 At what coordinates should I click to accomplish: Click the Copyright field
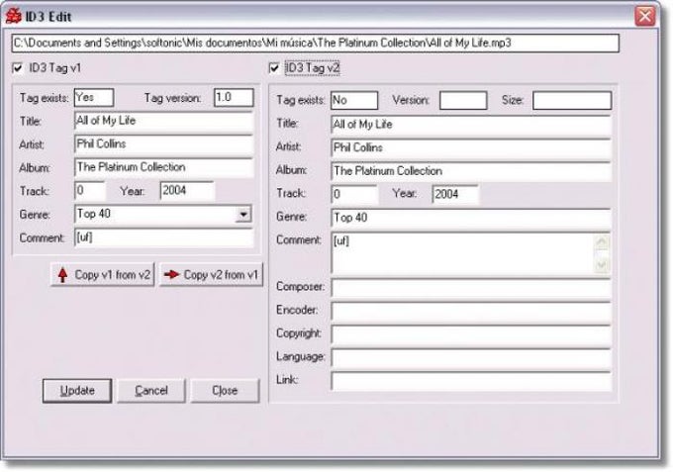click(471, 334)
